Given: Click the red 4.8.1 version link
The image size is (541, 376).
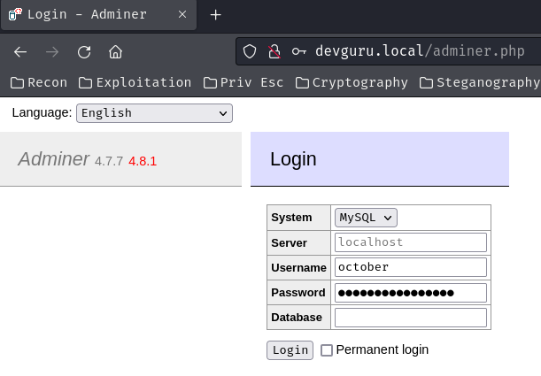Looking at the screenshot, I should (x=143, y=161).
